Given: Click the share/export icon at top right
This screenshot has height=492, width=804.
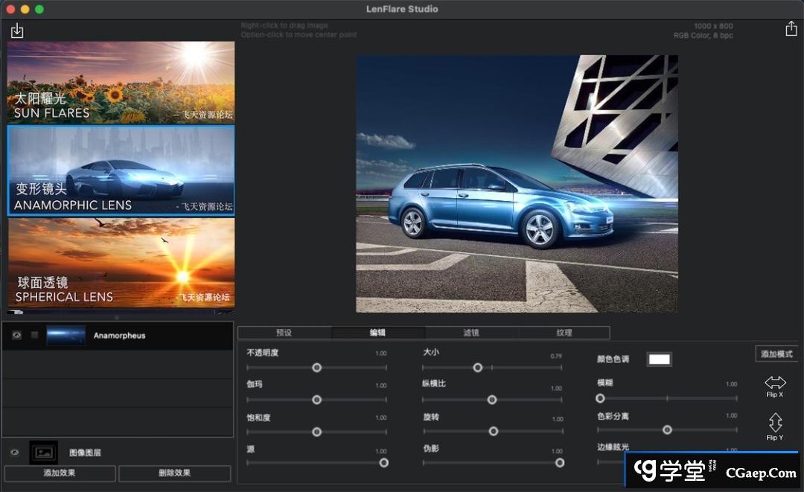Looking at the screenshot, I should 791,28.
